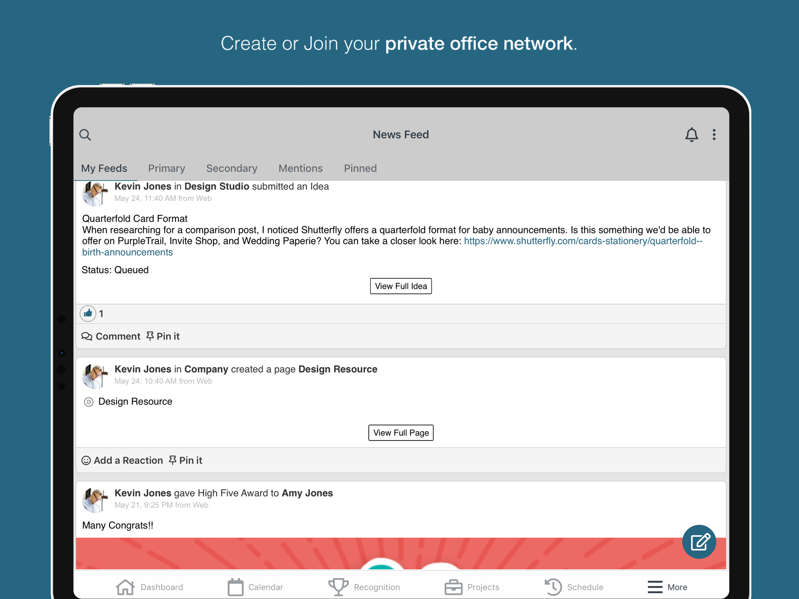This screenshot has height=599, width=799.
Task: Click the like count 1
Action: (x=101, y=314)
